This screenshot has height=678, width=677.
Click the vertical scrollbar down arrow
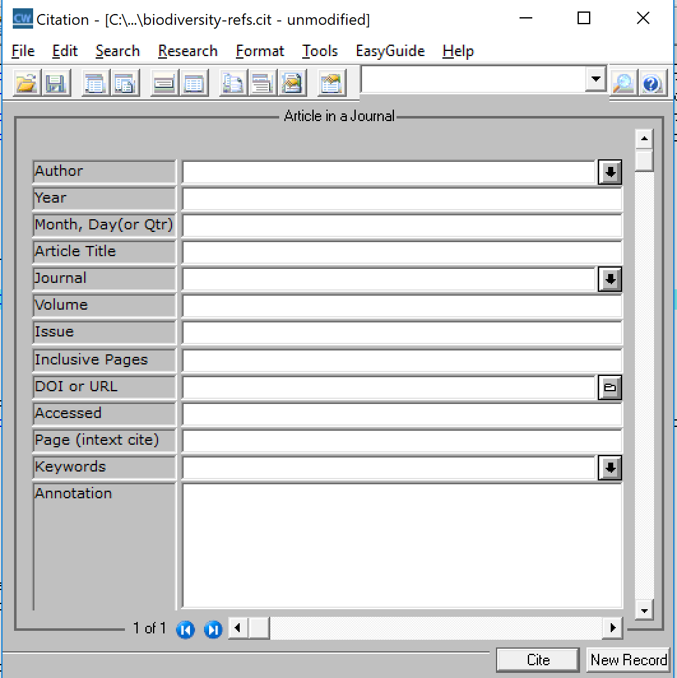click(x=644, y=610)
